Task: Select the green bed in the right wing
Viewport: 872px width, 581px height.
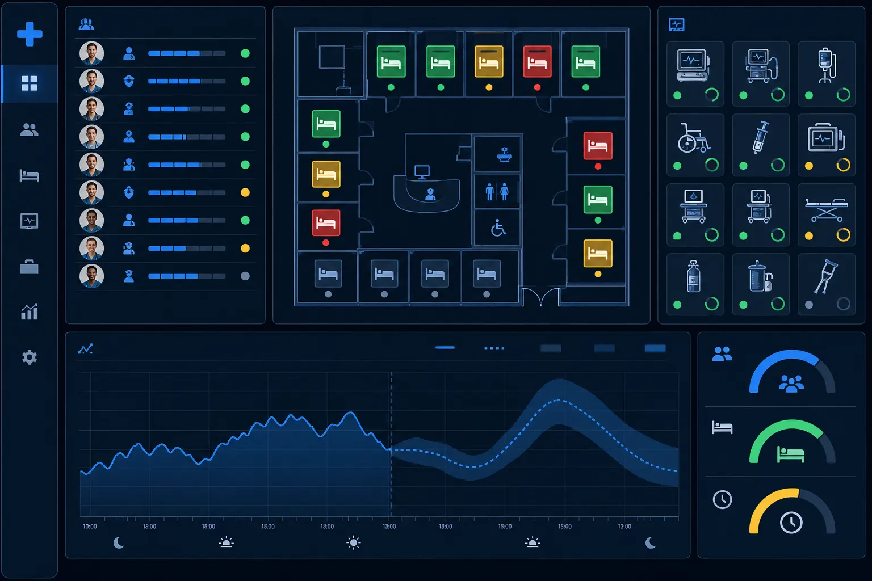Action: click(598, 199)
